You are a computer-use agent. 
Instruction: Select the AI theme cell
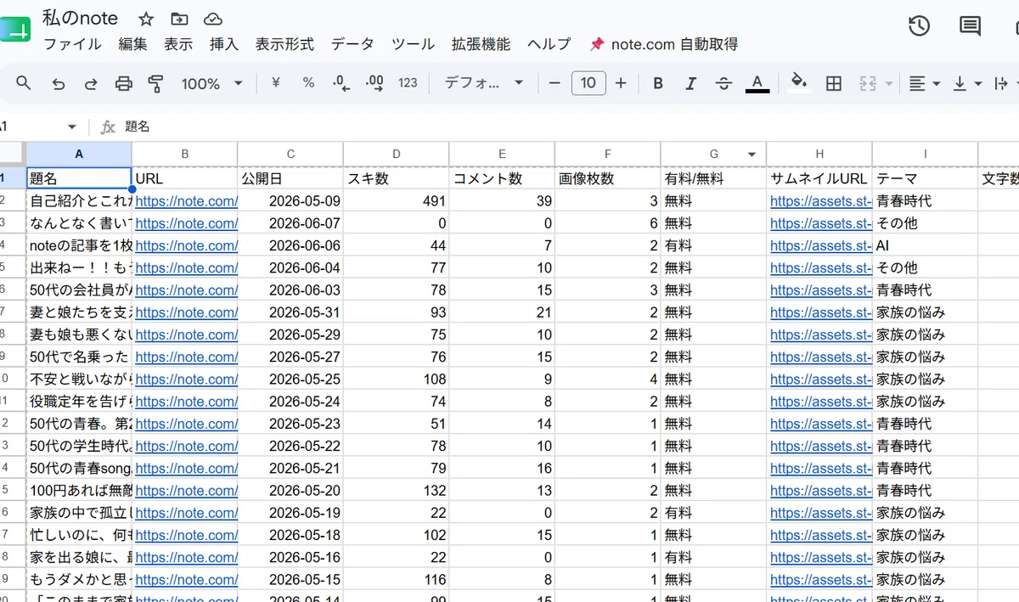[925, 245]
